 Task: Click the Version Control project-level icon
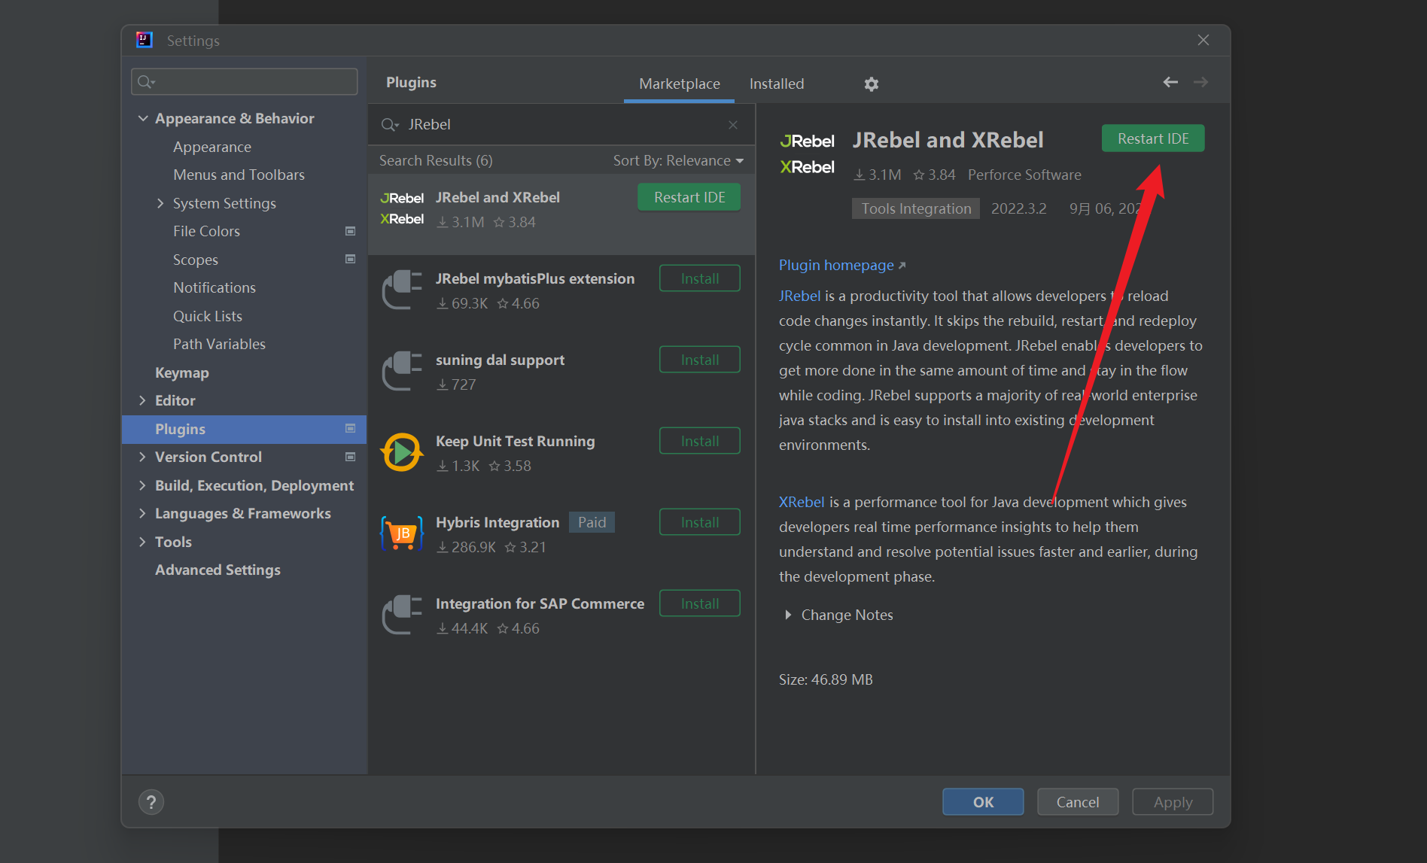coord(350,457)
